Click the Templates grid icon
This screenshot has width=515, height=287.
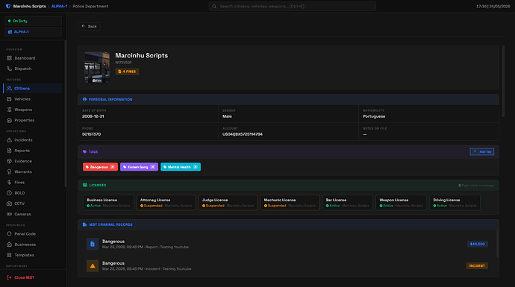(9, 255)
